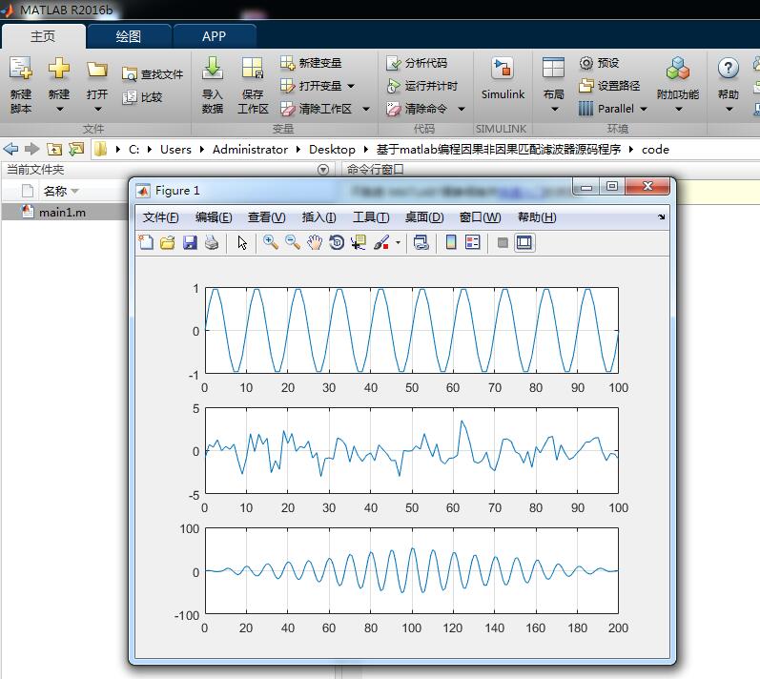Screen dimensions: 760x679
Task: Dock Figure 1 using the corner arrow
Action: [662, 217]
